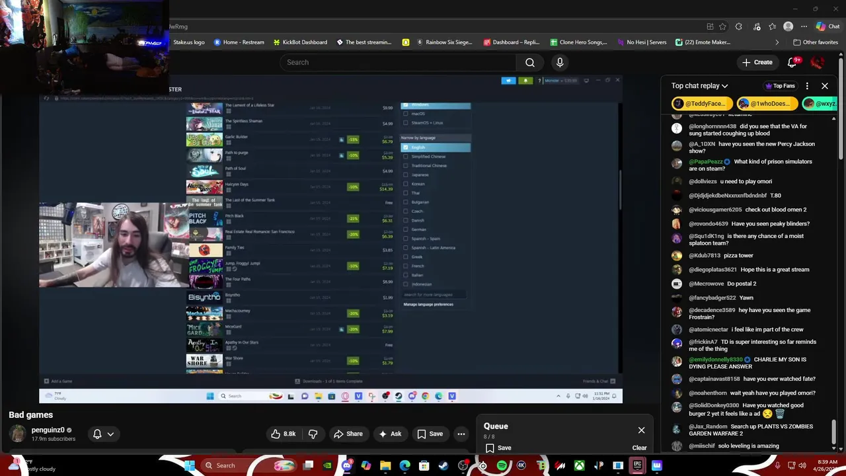Save video to playlist beside Ask
This screenshot has width=846, height=476.
tap(430, 434)
